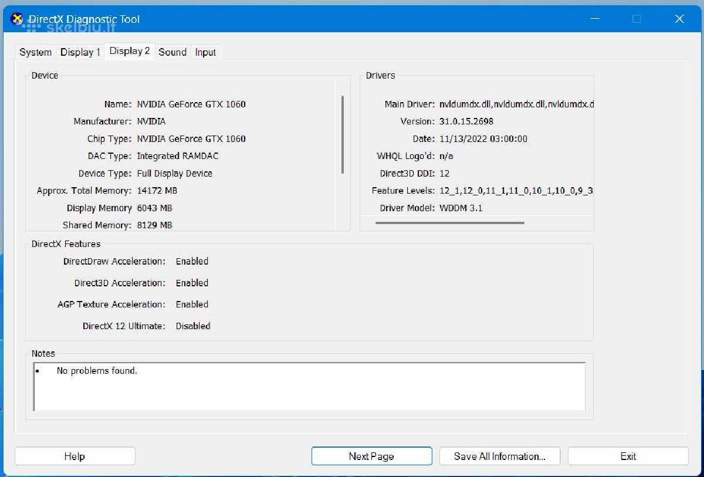Viewport: 704px width, 477px height.
Task: Close the DirectX Diagnostic Tool window
Action: [679, 19]
